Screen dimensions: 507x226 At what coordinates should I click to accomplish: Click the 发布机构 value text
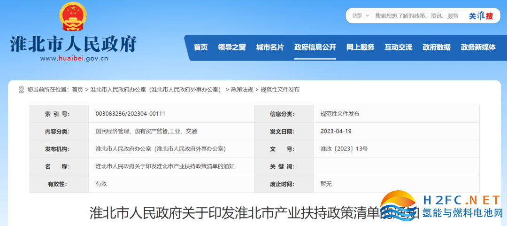tap(161, 149)
